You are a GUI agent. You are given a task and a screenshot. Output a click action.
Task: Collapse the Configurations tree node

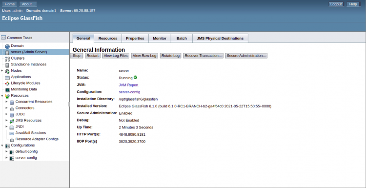click(2, 145)
